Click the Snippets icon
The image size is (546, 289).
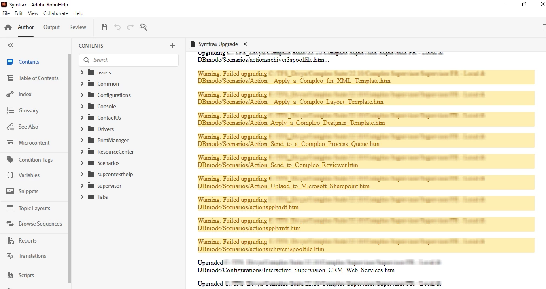(11, 191)
